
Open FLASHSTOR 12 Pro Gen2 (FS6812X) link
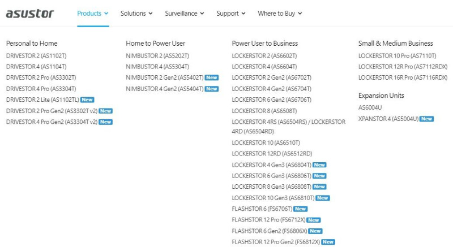click(x=276, y=242)
